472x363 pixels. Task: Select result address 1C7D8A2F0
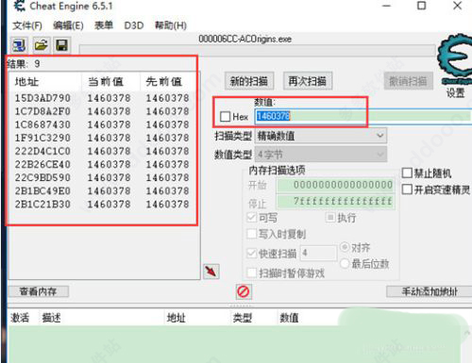click(42, 111)
